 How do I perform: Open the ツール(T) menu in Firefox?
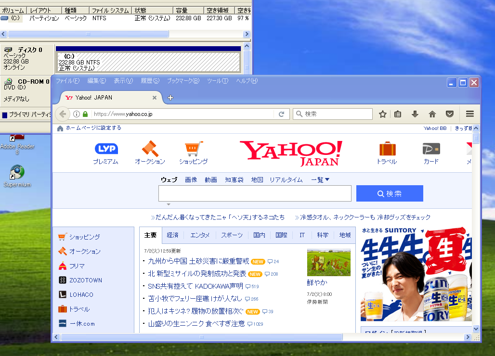tap(218, 81)
